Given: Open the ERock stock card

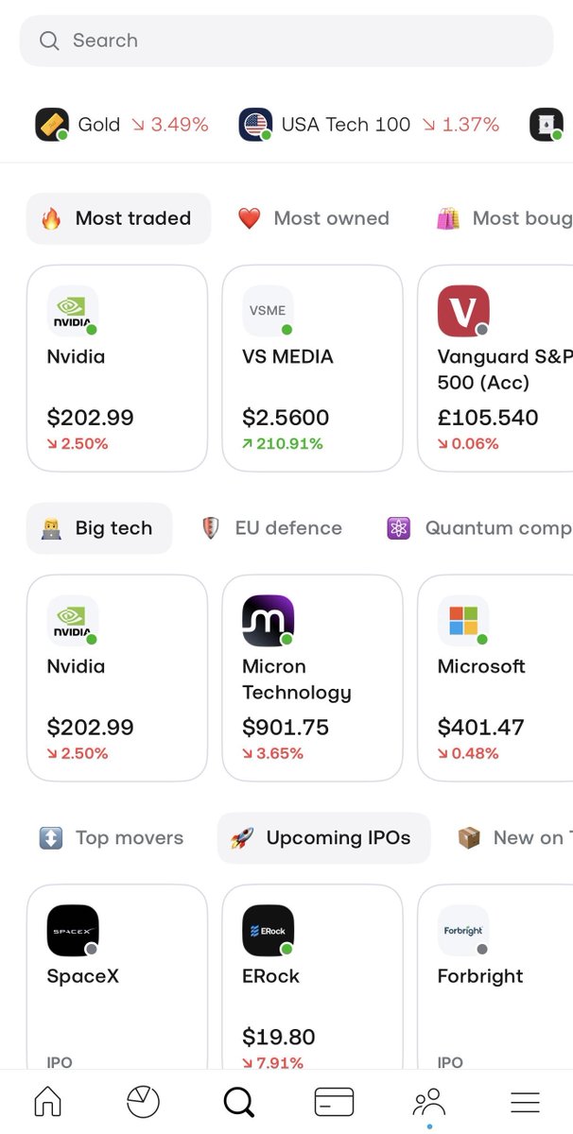Looking at the screenshot, I should [313, 977].
